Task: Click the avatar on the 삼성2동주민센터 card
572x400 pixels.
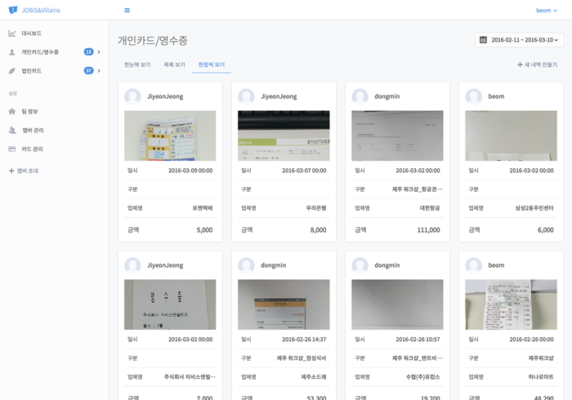Action: [x=473, y=96]
